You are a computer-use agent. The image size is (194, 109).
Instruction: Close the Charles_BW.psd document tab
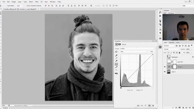(x=38, y=9)
